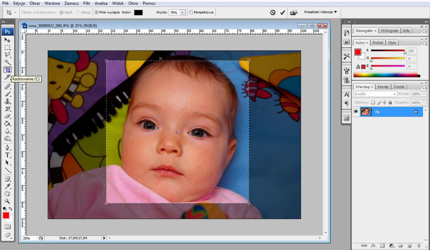Open the History panel icon
Viewport: 430px width, 250px height.
pos(347,33)
